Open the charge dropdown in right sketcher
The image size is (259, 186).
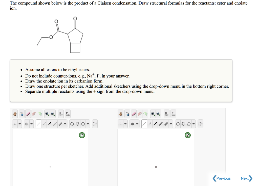pos(137,124)
